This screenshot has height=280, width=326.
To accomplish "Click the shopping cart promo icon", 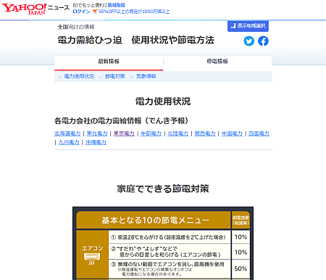I will pos(95,12).
